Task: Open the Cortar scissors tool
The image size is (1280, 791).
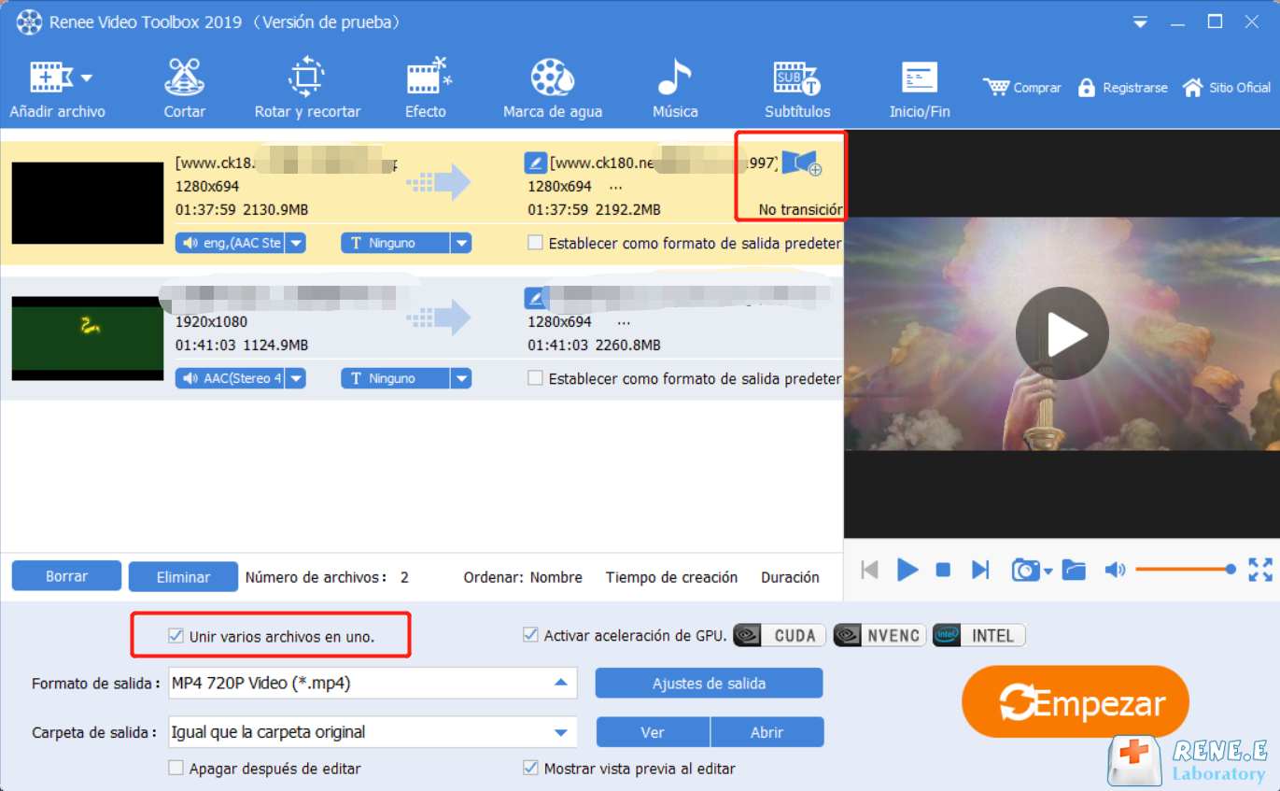Action: point(184,90)
